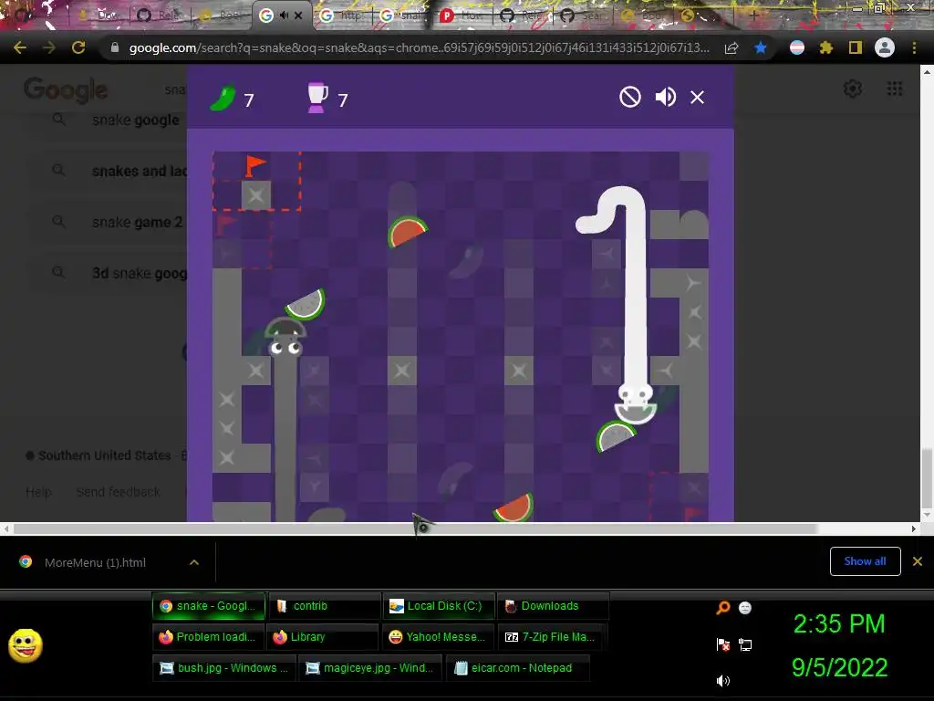Screen dimensions: 934x701
Task: Reload the Google search page
Action: [78, 47]
